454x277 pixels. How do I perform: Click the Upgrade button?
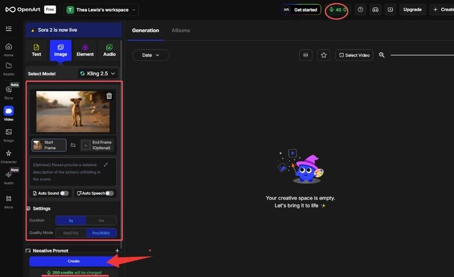(412, 10)
